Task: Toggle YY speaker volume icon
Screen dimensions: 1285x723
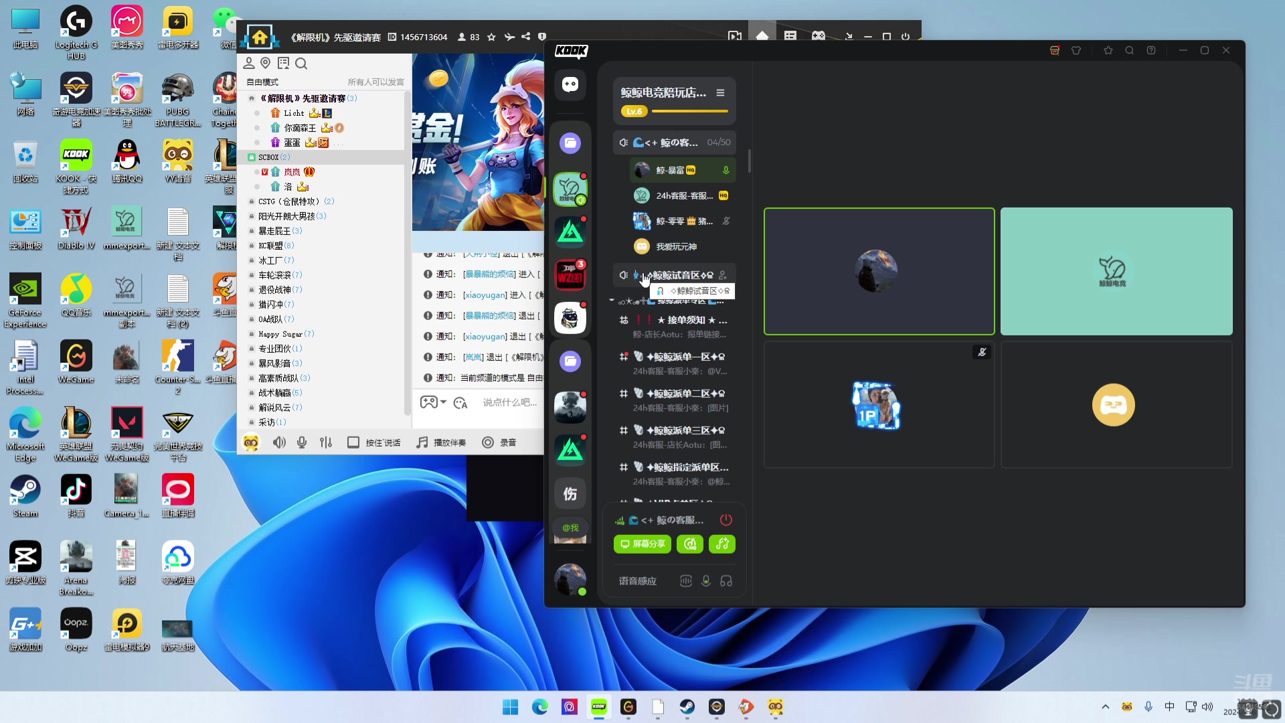Action: pos(280,443)
